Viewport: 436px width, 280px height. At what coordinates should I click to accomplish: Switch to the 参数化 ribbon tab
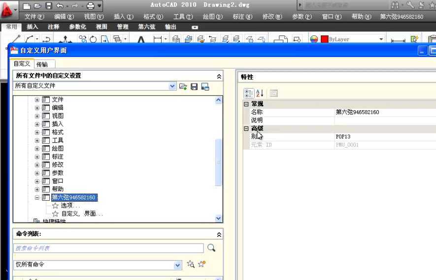click(77, 27)
